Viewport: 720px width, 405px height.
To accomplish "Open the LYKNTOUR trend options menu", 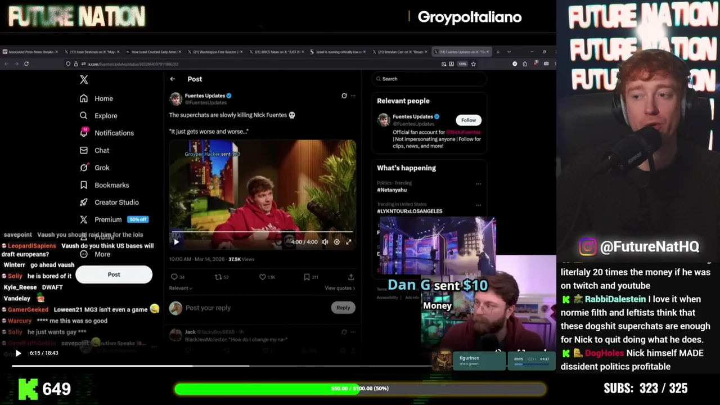I will click(x=479, y=205).
